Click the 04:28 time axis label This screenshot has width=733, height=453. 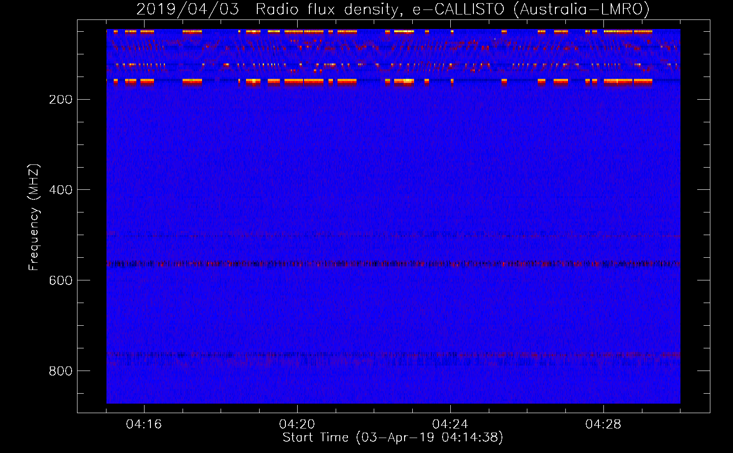click(603, 424)
